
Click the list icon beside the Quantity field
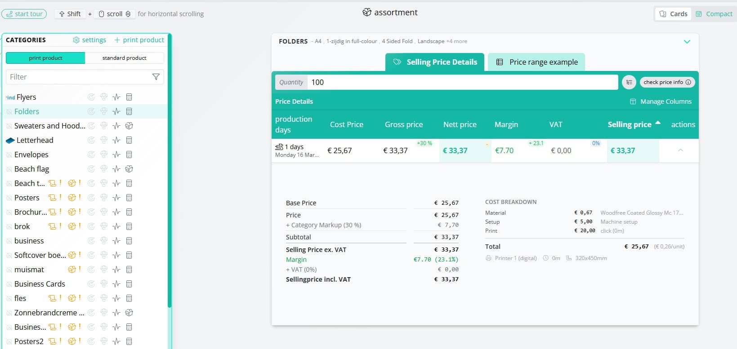click(629, 82)
